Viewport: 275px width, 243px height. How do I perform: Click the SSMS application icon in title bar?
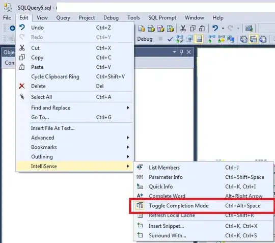(8, 7)
